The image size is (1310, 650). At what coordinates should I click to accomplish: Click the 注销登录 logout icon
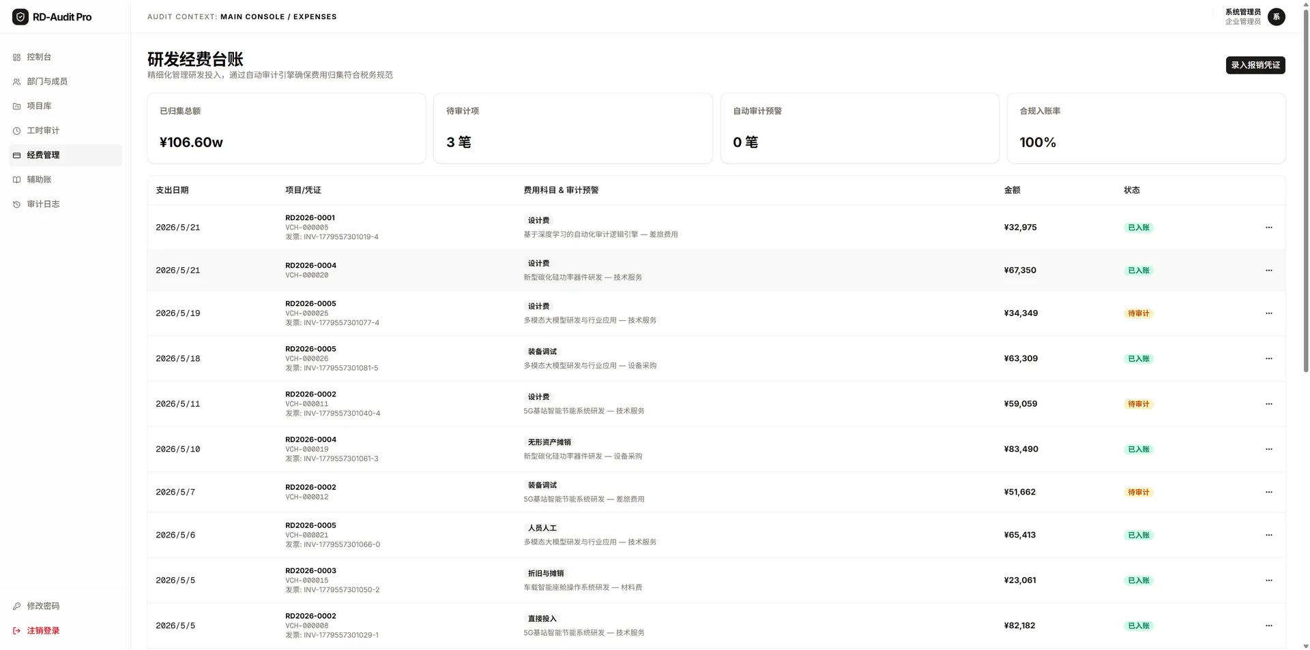pos(16,631)
